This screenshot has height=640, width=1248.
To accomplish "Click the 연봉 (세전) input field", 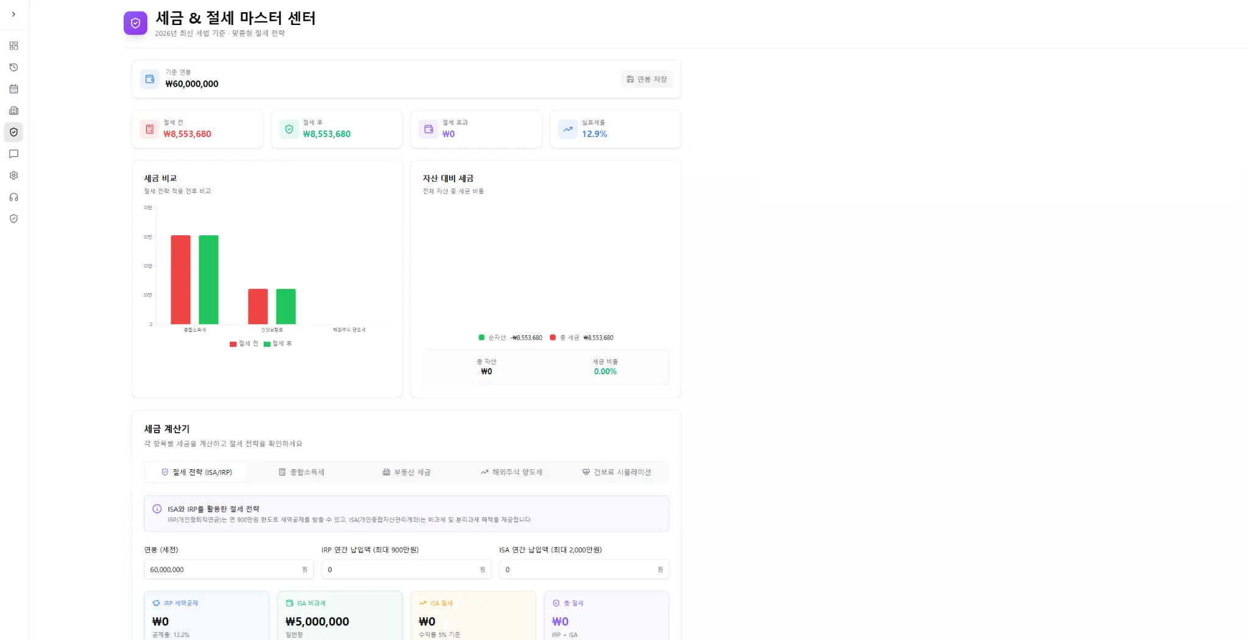I will coord(229,569).
